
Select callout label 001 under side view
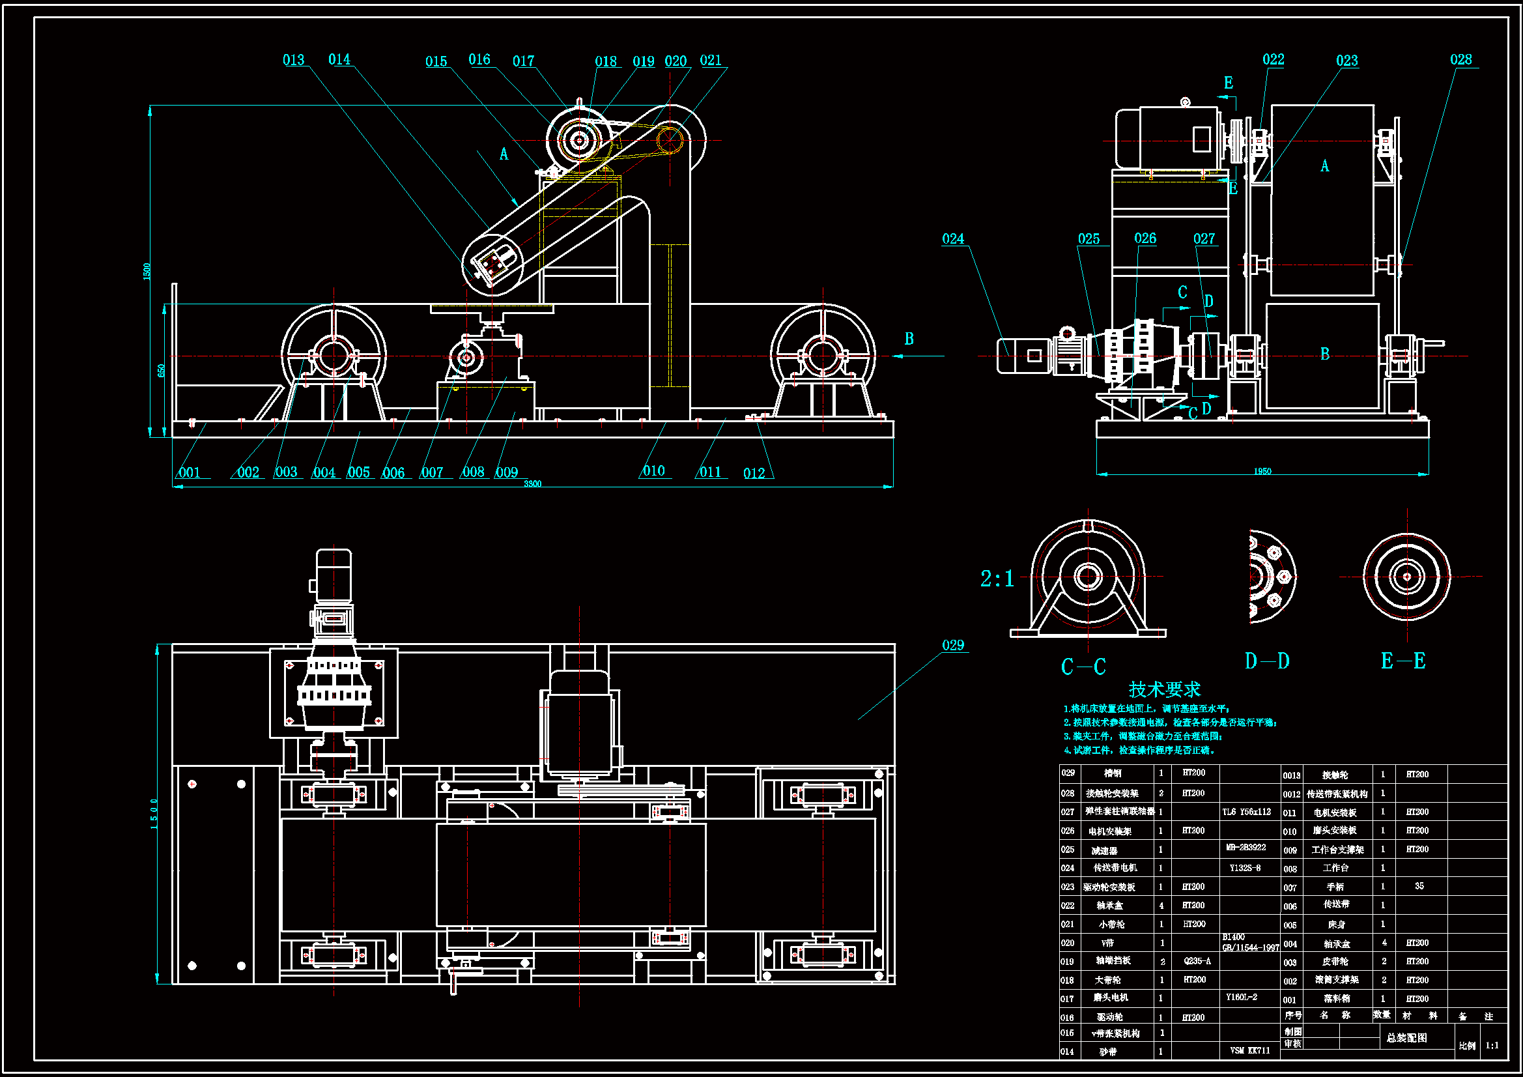tap(189, 472)
